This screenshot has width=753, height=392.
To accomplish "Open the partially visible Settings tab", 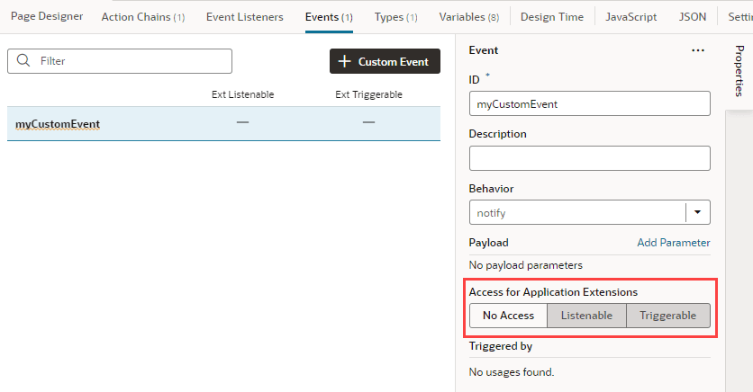I will click(x=740, y=17).
